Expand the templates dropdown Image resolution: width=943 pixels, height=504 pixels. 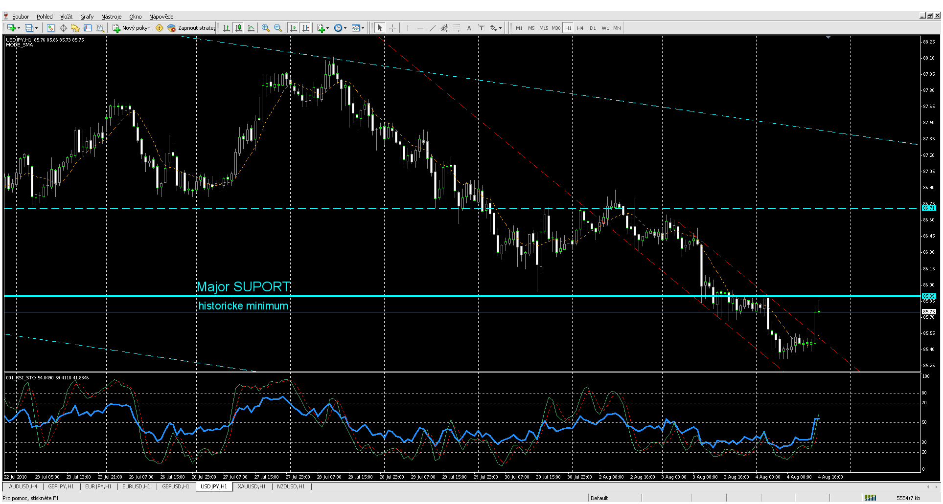pyautogui.click(x=363, y=28)
